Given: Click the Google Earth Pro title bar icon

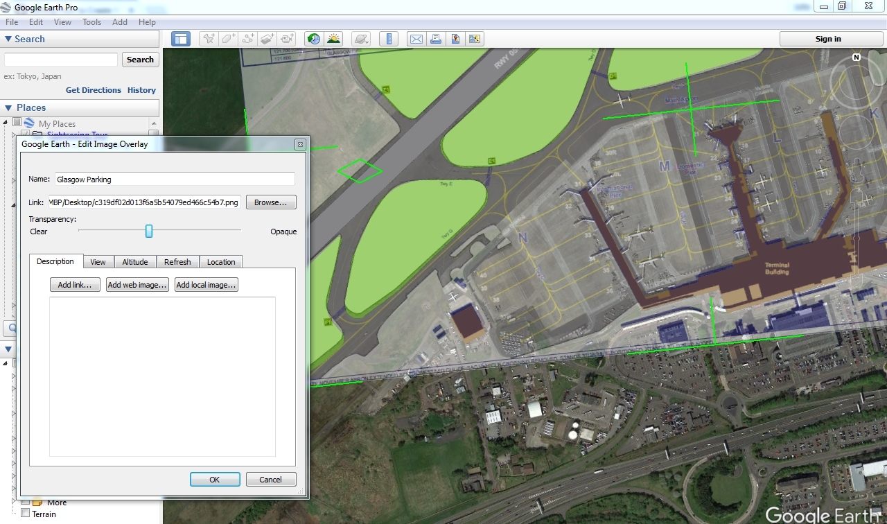Looking at the screenshot, I should 6,7.
